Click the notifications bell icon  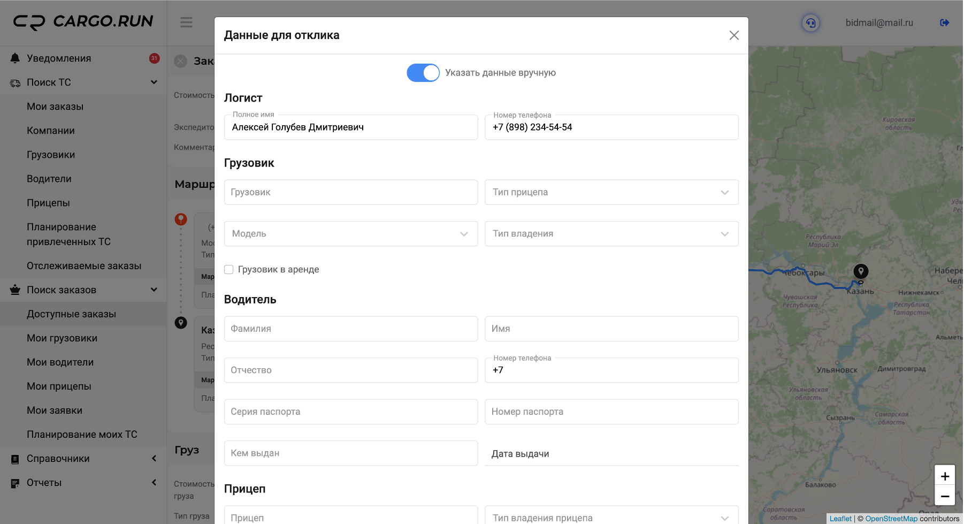click(15, 58)
